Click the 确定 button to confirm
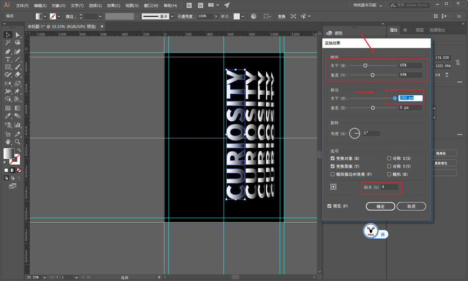Screen dimensions: 468x281 380,207
